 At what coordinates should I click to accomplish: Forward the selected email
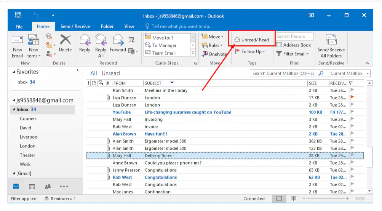click(x=118, y=43)
